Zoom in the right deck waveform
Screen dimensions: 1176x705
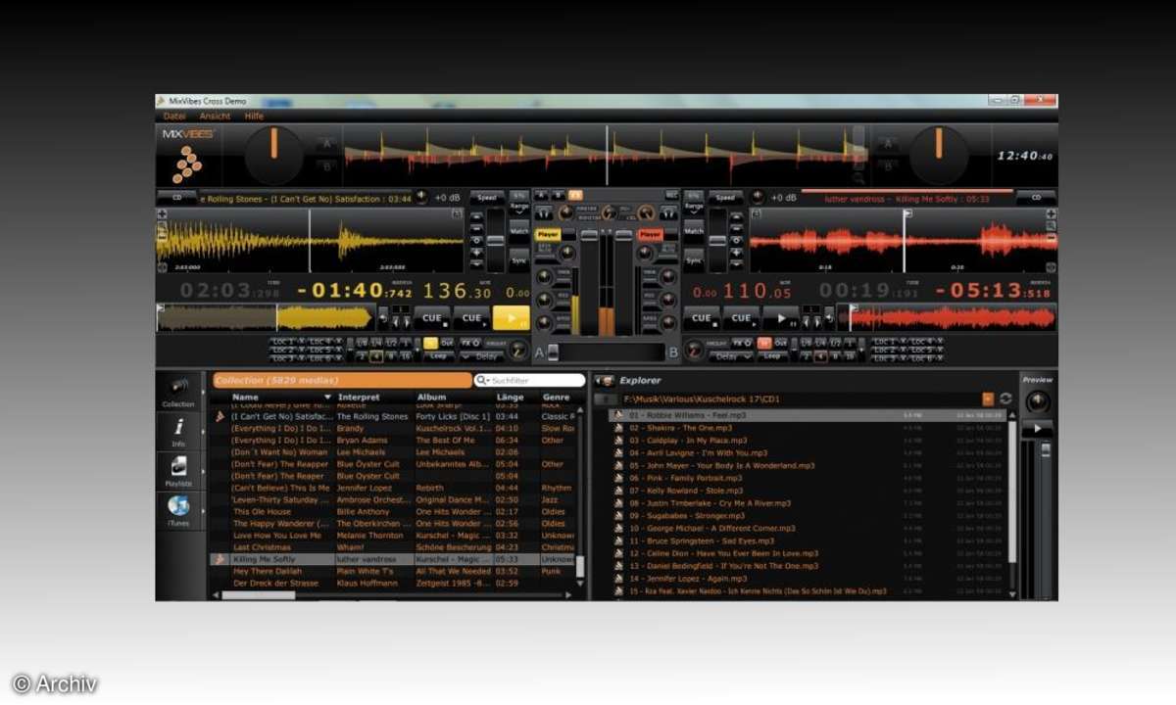1051,213
